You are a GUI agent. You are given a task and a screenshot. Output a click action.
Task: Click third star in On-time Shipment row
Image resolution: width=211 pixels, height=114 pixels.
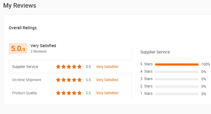(x=69, y=80)
